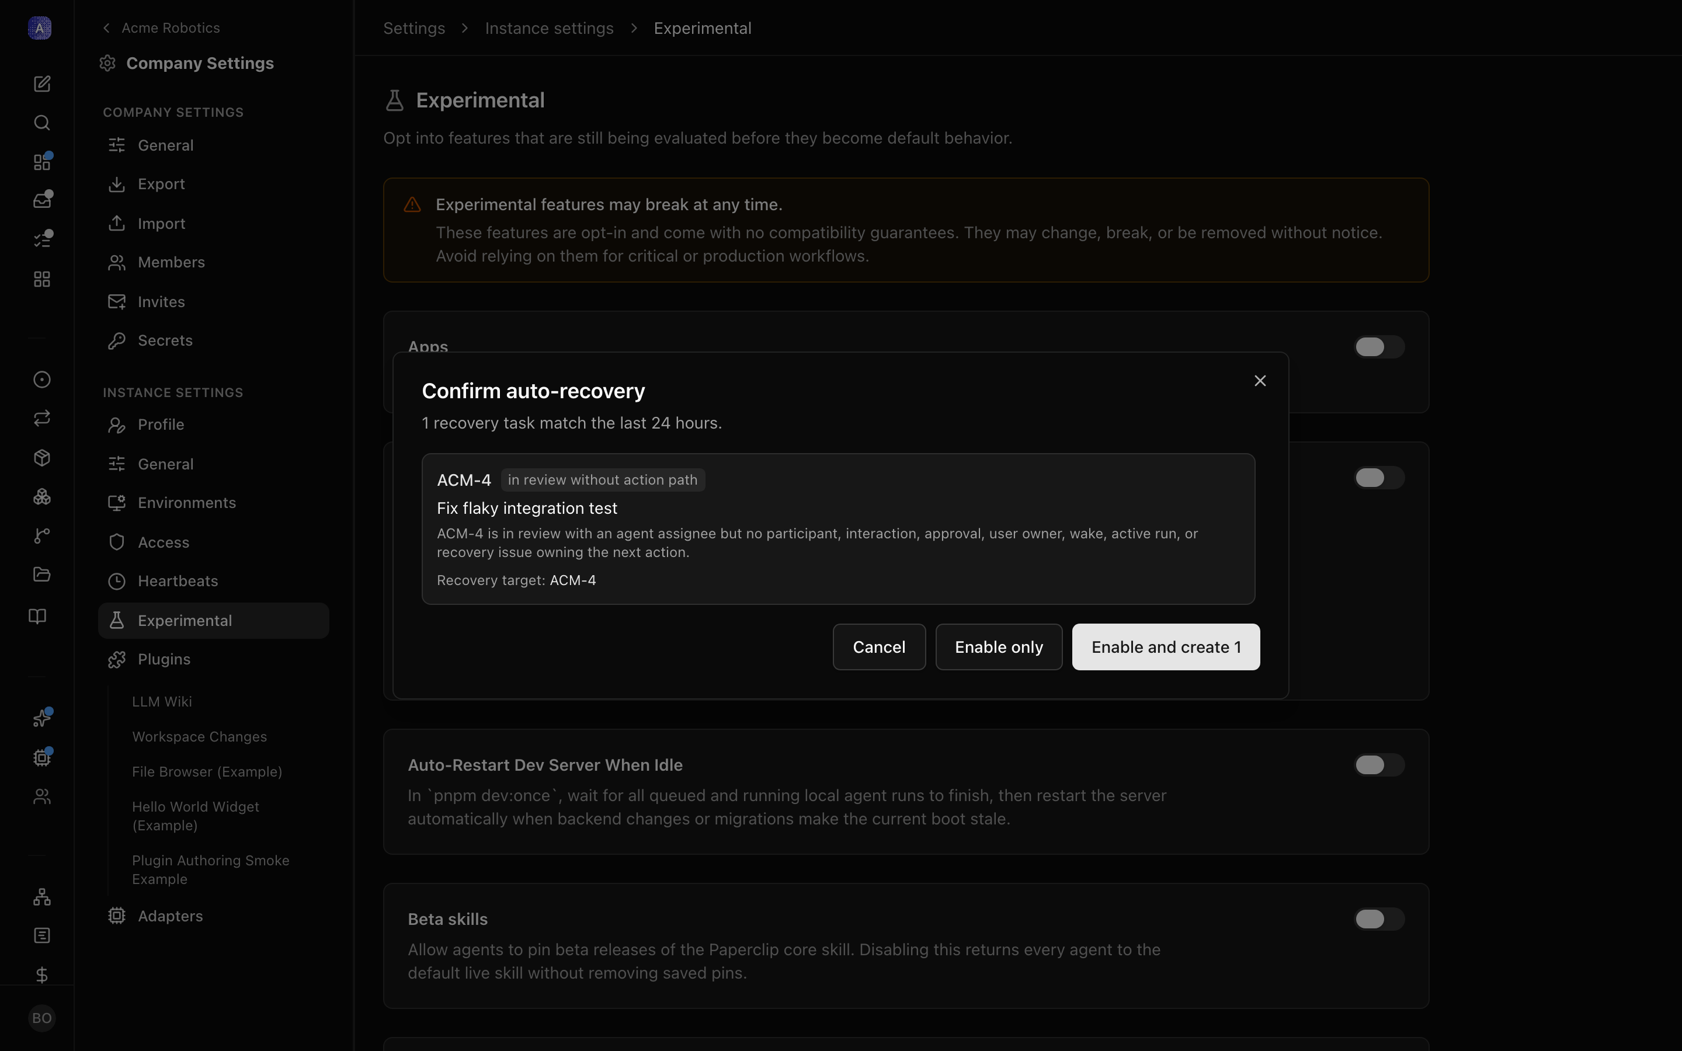Open the org chart network icon
The height and width of the screenshot is (1051, 1682).
[x=41, y=897]
